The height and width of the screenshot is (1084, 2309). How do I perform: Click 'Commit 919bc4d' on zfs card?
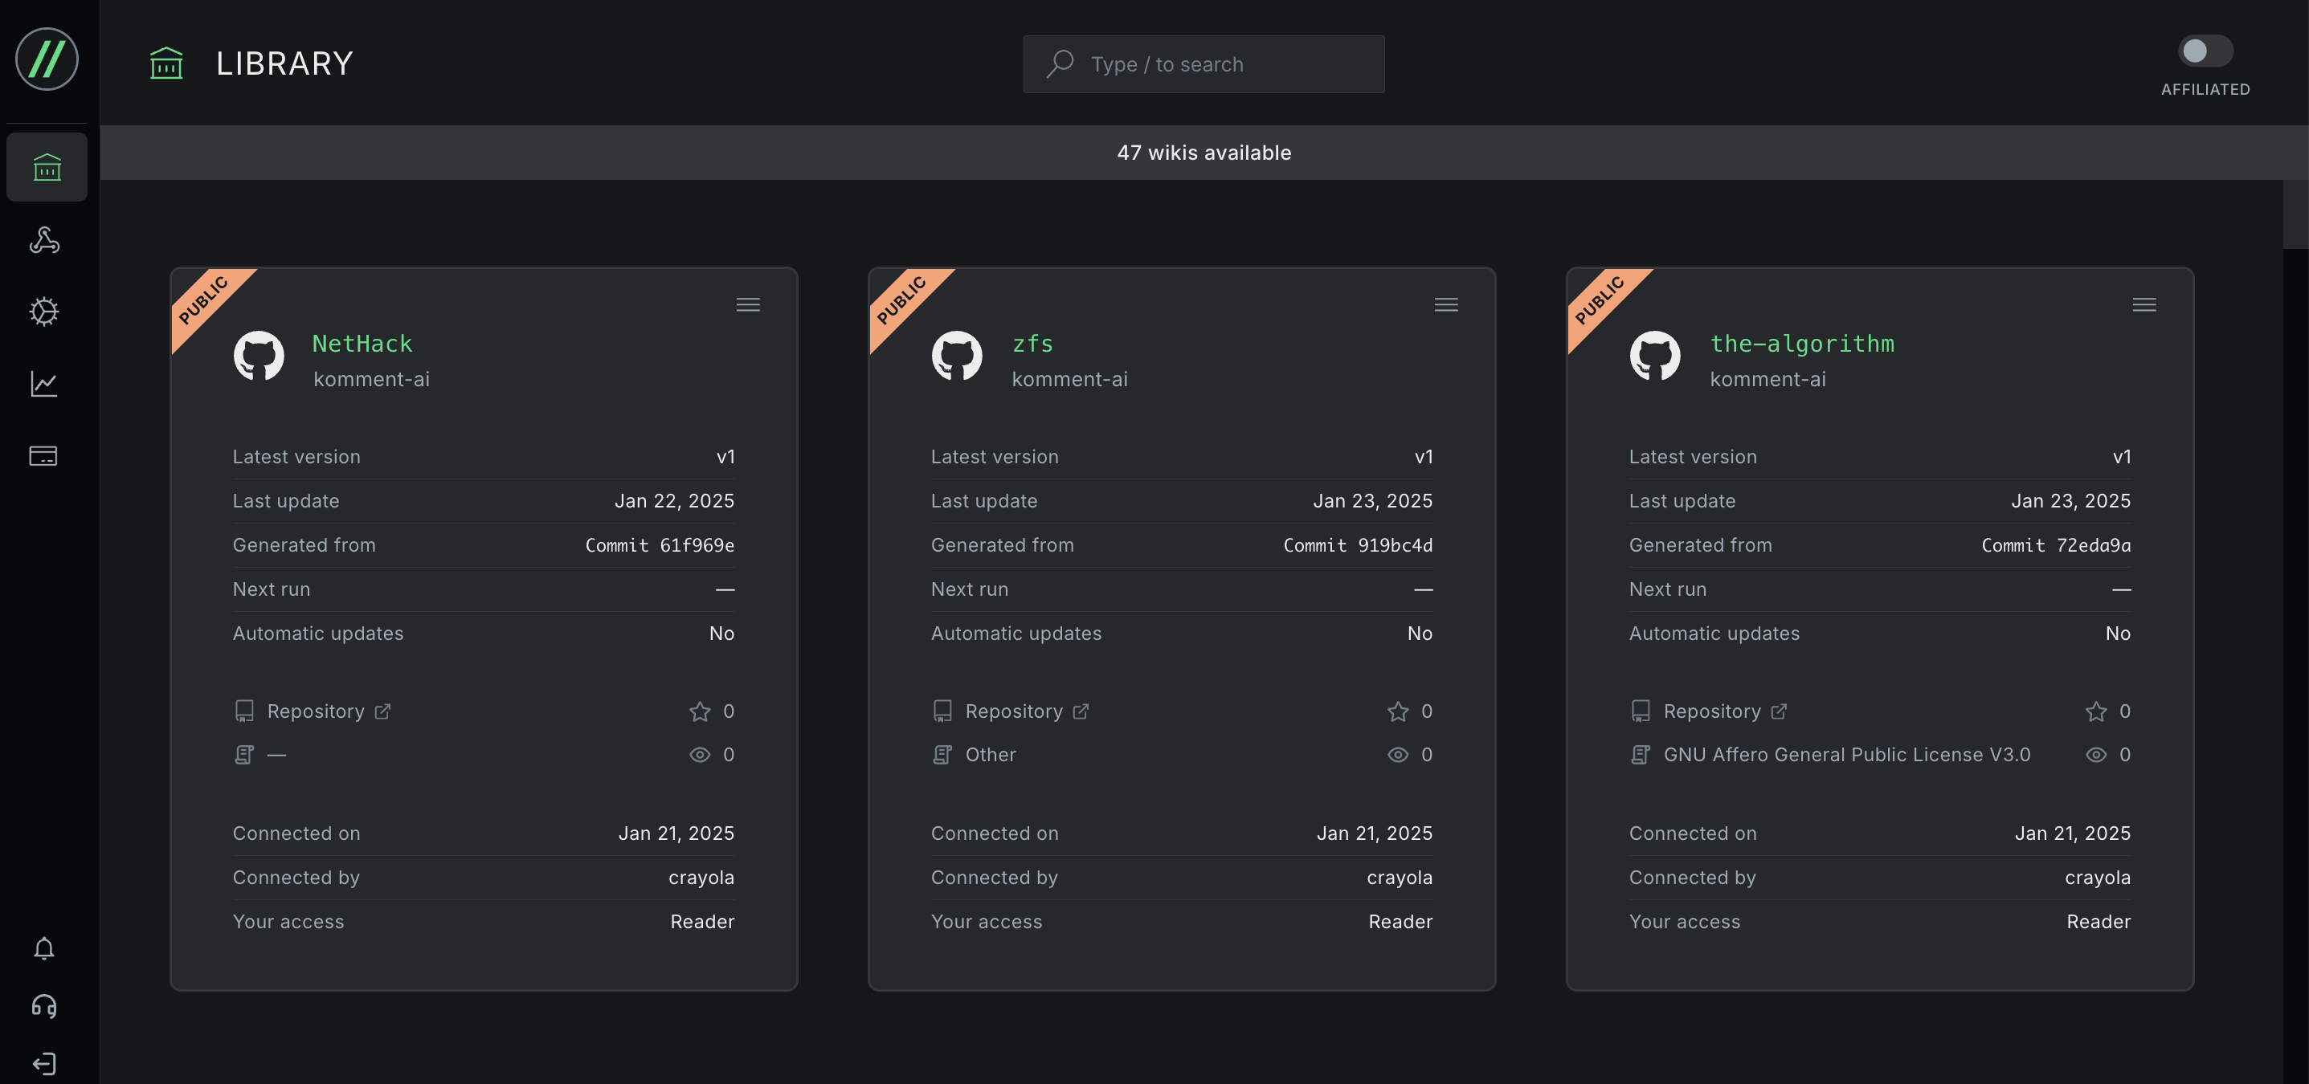(1358, 545)
